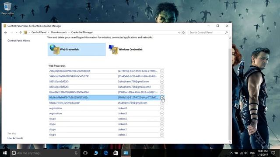Open the clock showing 10:43 PM
The width and height of the screenshot is (280, 157).
click(x=262, y=153)
